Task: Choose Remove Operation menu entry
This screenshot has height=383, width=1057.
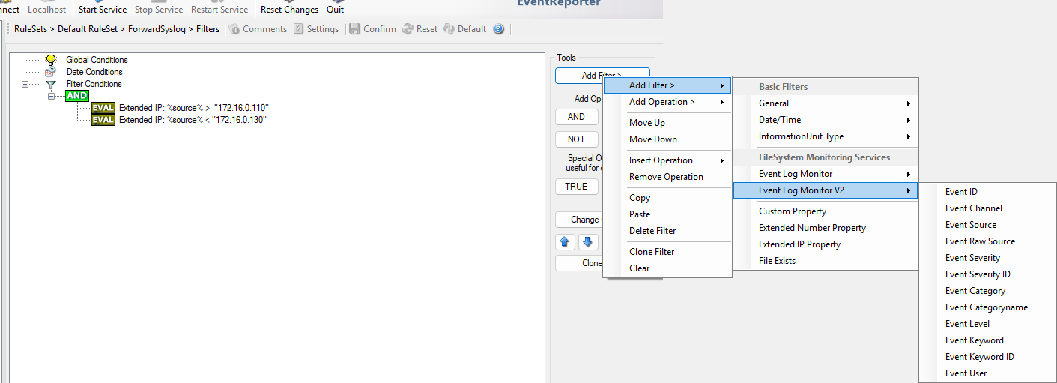Action: pos(667,177)
